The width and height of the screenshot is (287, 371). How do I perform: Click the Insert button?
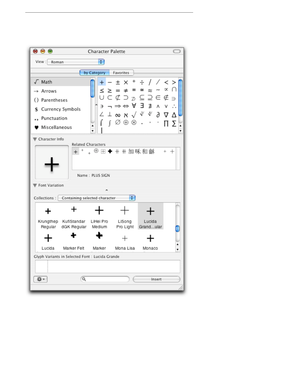(156, 279)
